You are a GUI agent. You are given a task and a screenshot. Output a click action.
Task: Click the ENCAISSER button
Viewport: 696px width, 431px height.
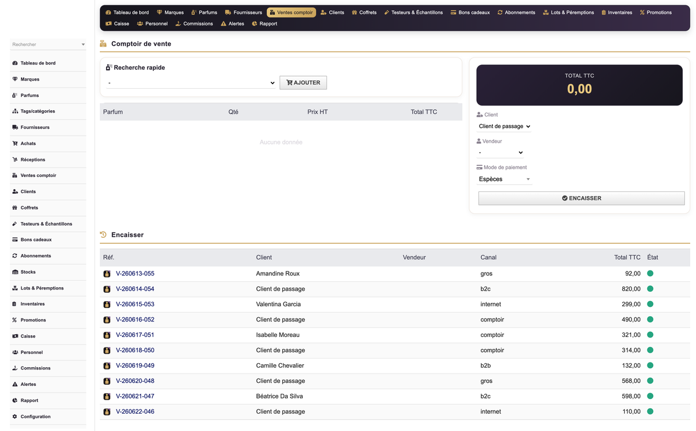click(581, 198)
